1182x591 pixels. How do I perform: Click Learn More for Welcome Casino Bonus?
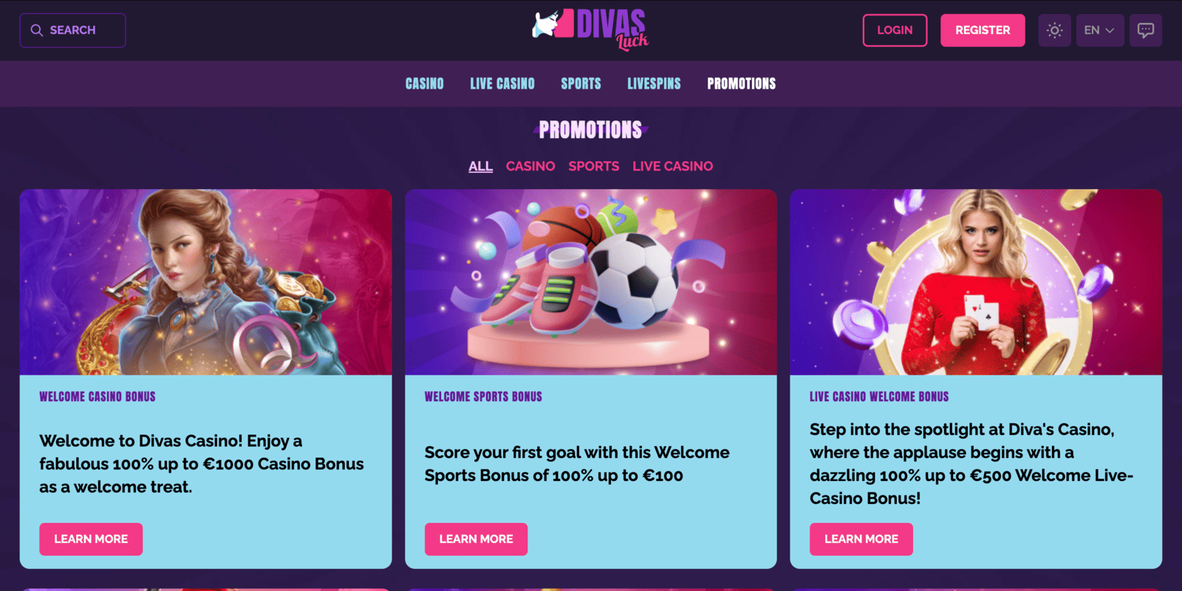click(x=91, y=539)
